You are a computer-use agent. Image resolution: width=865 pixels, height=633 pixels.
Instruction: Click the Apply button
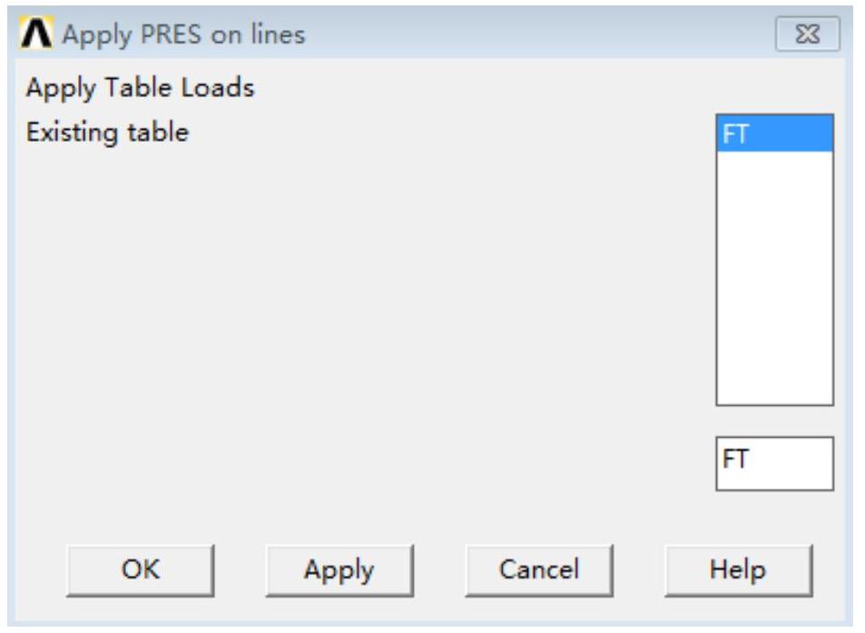click(339, 569)
